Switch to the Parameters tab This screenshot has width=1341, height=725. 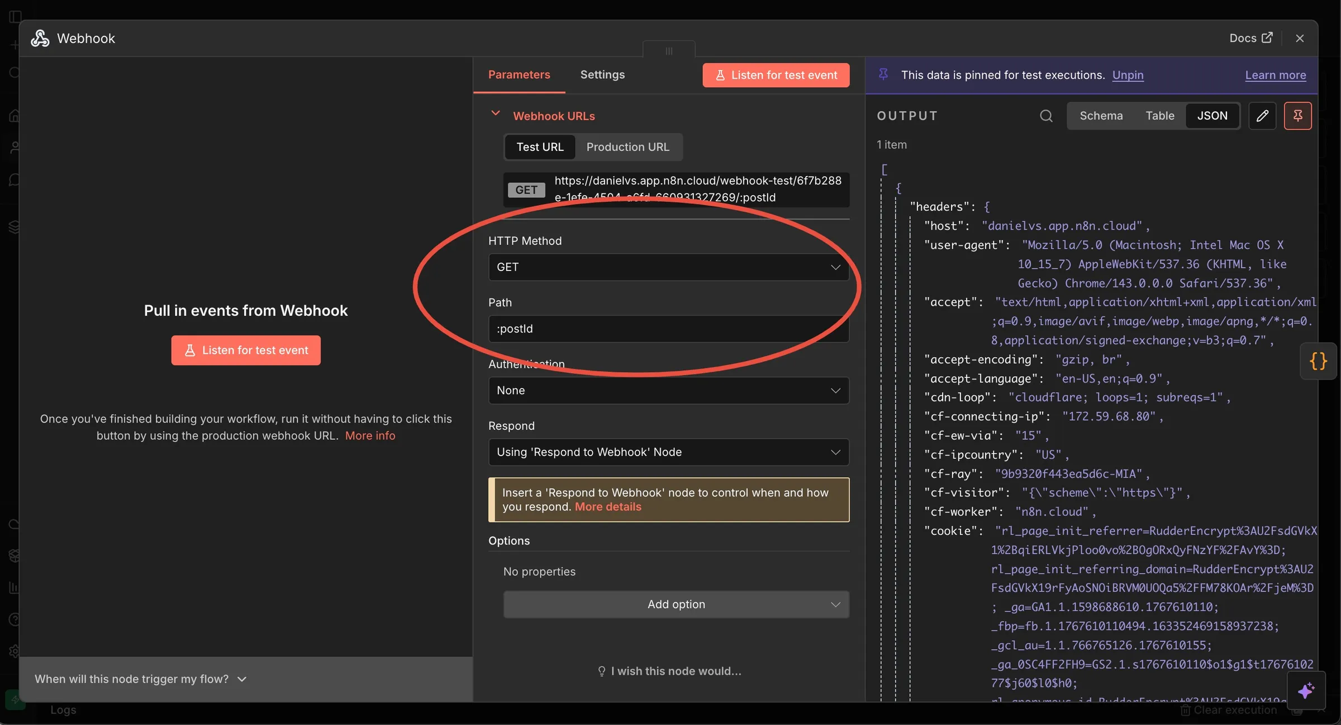[519, 74]
